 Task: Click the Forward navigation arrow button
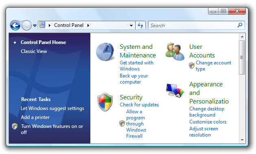coord(26,25)
